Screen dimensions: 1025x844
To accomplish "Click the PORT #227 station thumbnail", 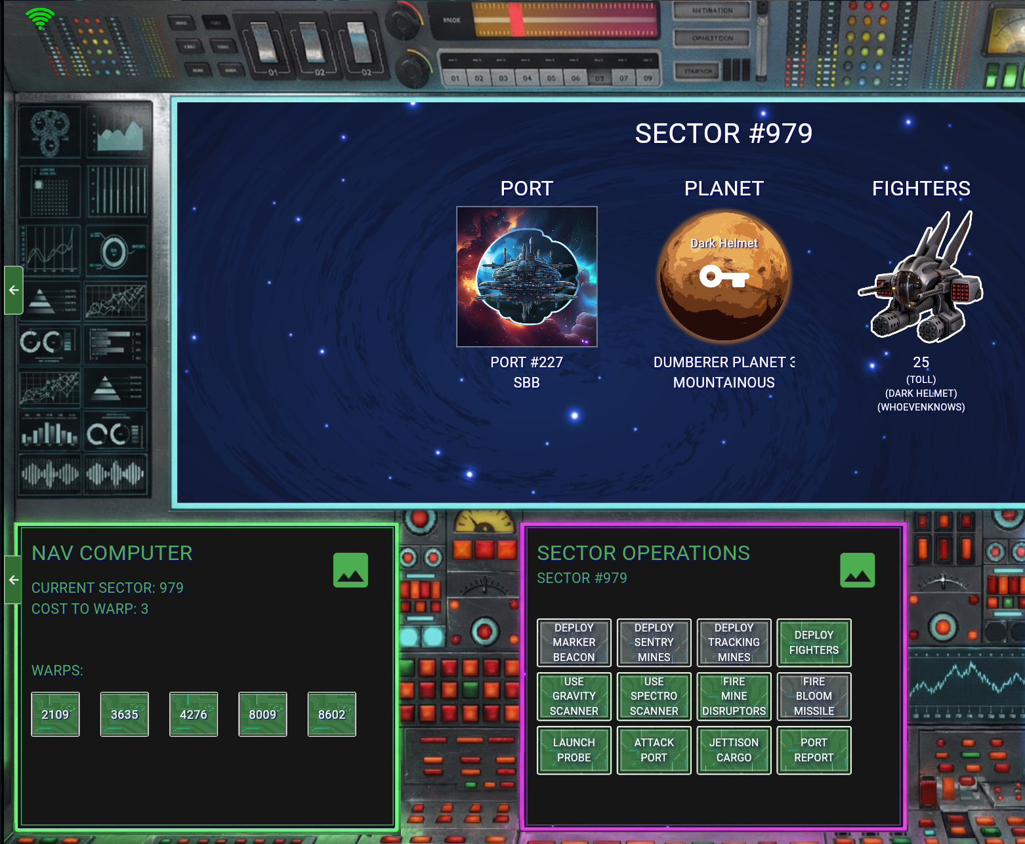I will [526, 278].
